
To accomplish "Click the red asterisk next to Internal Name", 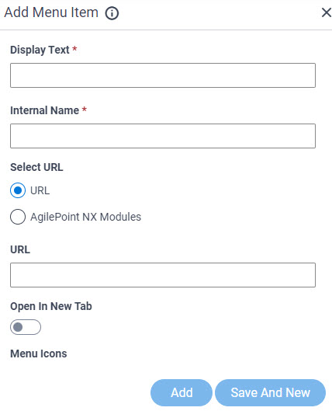I will point(85,109).
